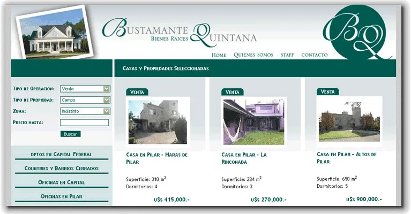This screenshot has height=214, width=411.
Task: Click title Casa en Pilar - Altos de Pilar
Action: (347, 158)
